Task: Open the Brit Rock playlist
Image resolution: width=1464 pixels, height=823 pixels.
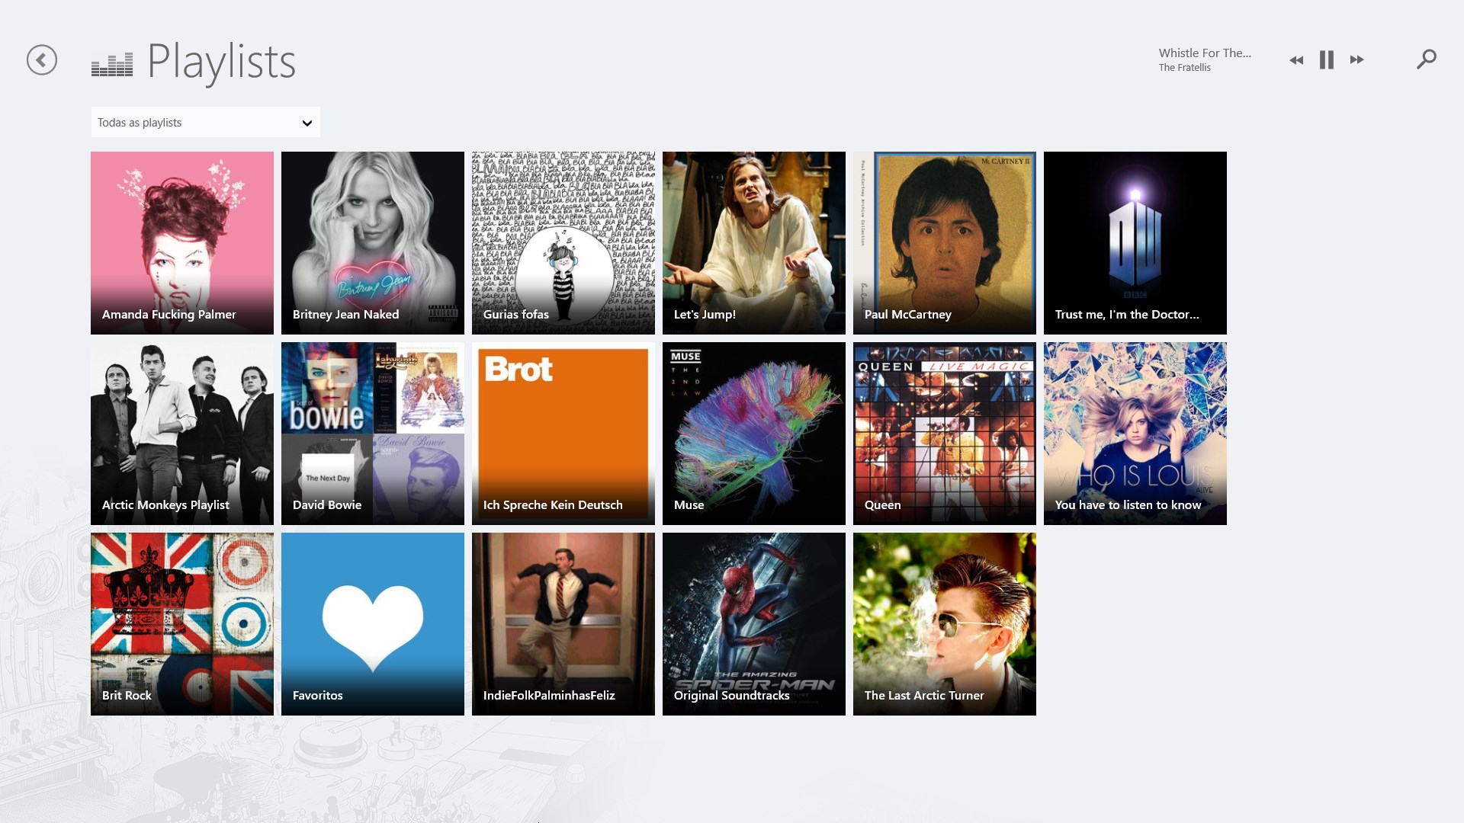Action: [x=182, y=624]
